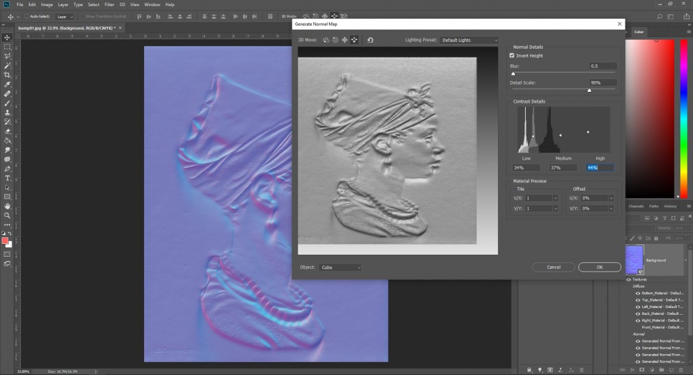Click the Detail Scale slider handle
Image resolution: width=693 pixels, height=375 pixels.
click(589, 89)
